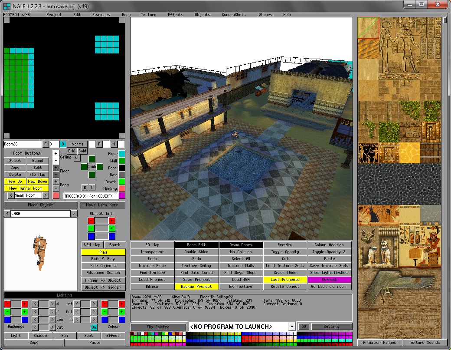Click the F button next to Room26
This screenshot has height=350, width=451.
pyautogui.click(x=45, y=144)
